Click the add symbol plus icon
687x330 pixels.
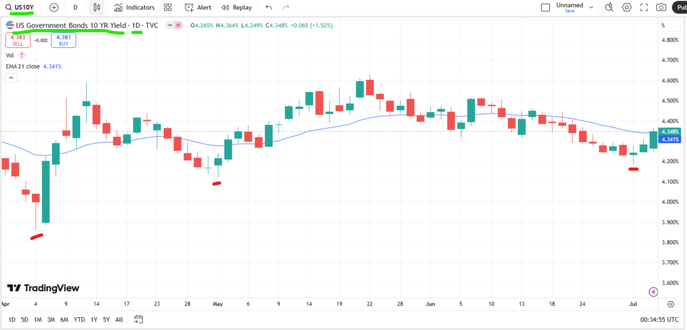coord(54,7)
